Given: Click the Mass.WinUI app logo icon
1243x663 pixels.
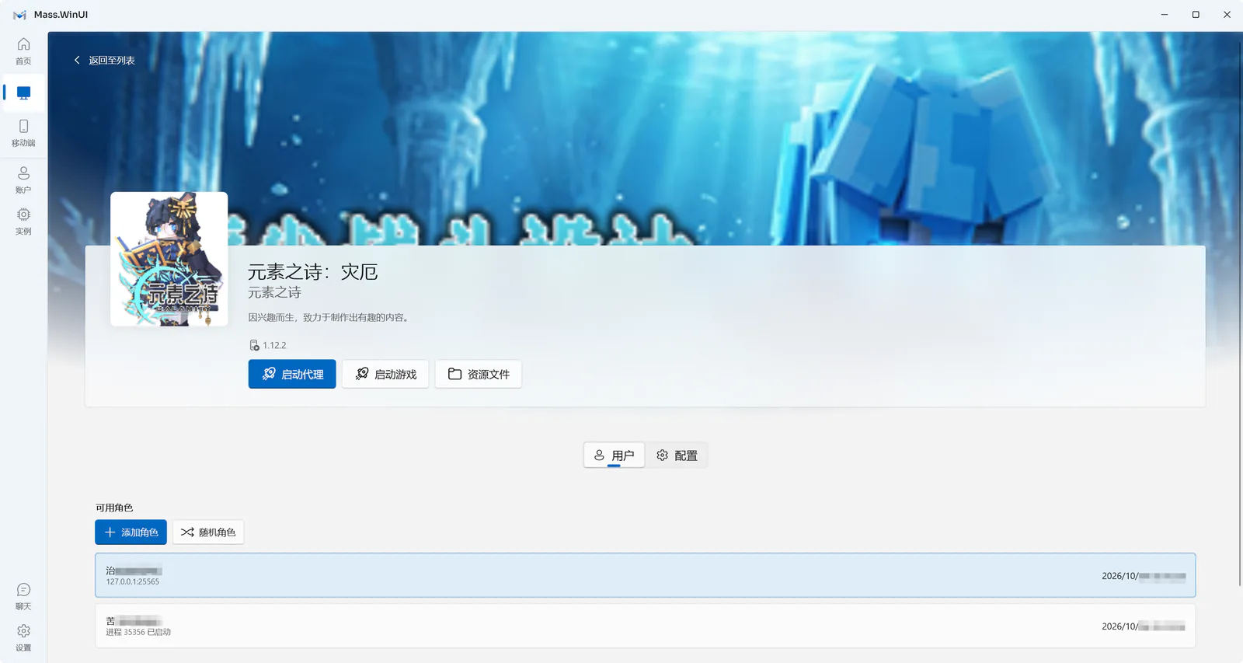Looking at the screenshot, I should 19,15.
